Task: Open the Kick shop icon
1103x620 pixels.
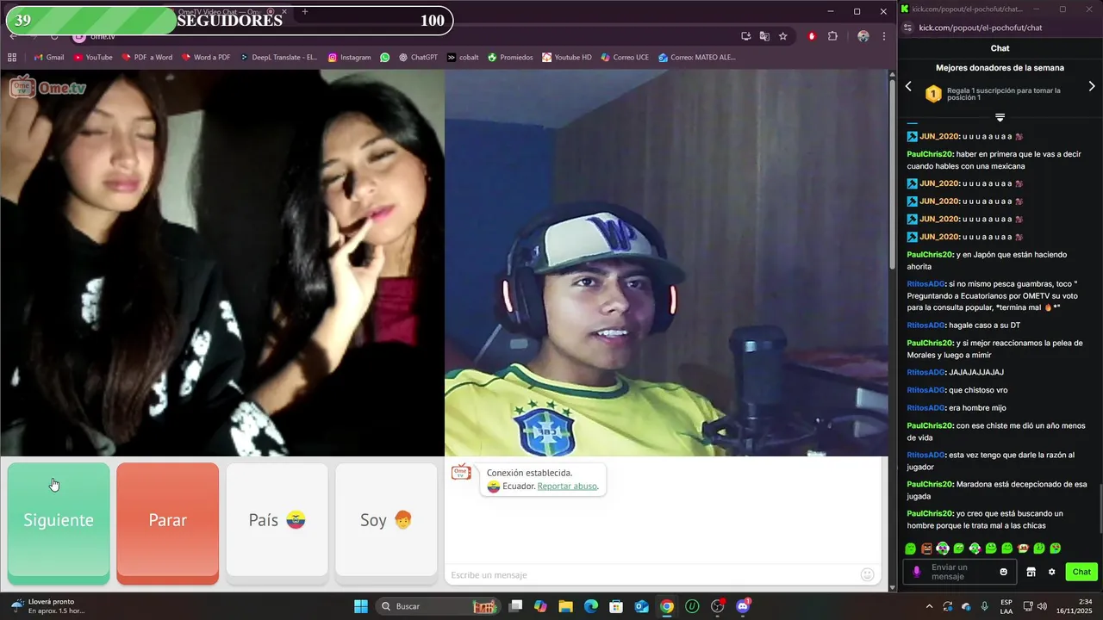Action: [1031, 572]
